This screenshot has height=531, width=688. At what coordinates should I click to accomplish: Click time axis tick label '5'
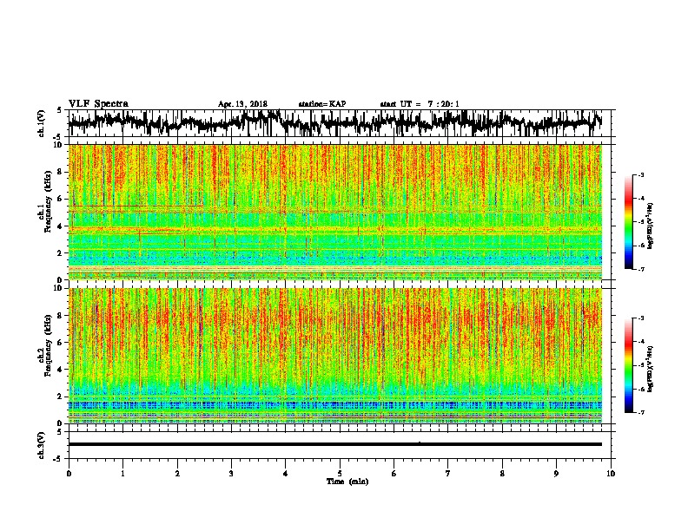click(340, 474)
